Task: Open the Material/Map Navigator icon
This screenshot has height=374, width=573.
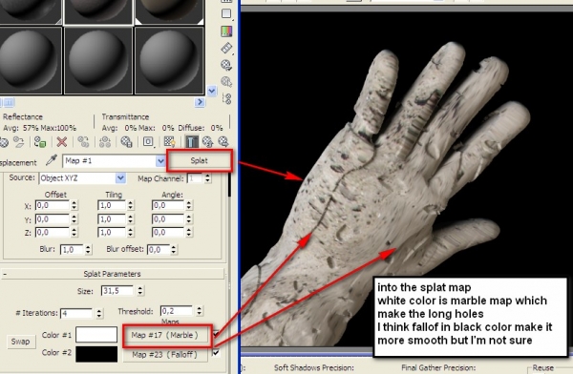Action: (226, 98)
